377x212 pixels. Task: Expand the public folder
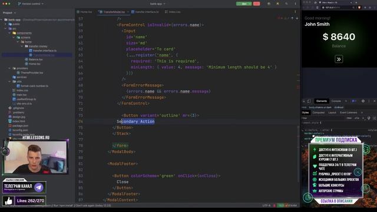click(x=5, y=24)
